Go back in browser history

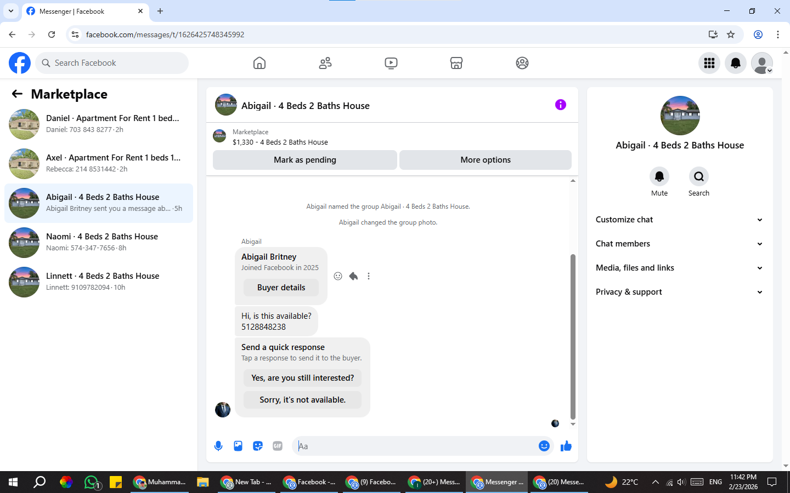pyautogui.click(x=12, y=35)
